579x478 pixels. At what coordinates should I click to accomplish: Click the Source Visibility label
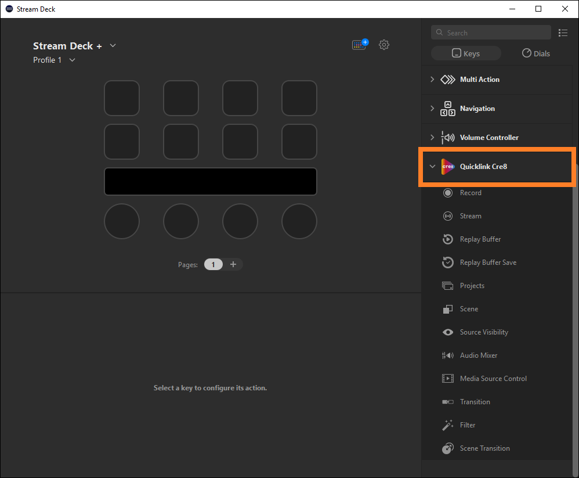pyautogui.click(x=484, y=332)
